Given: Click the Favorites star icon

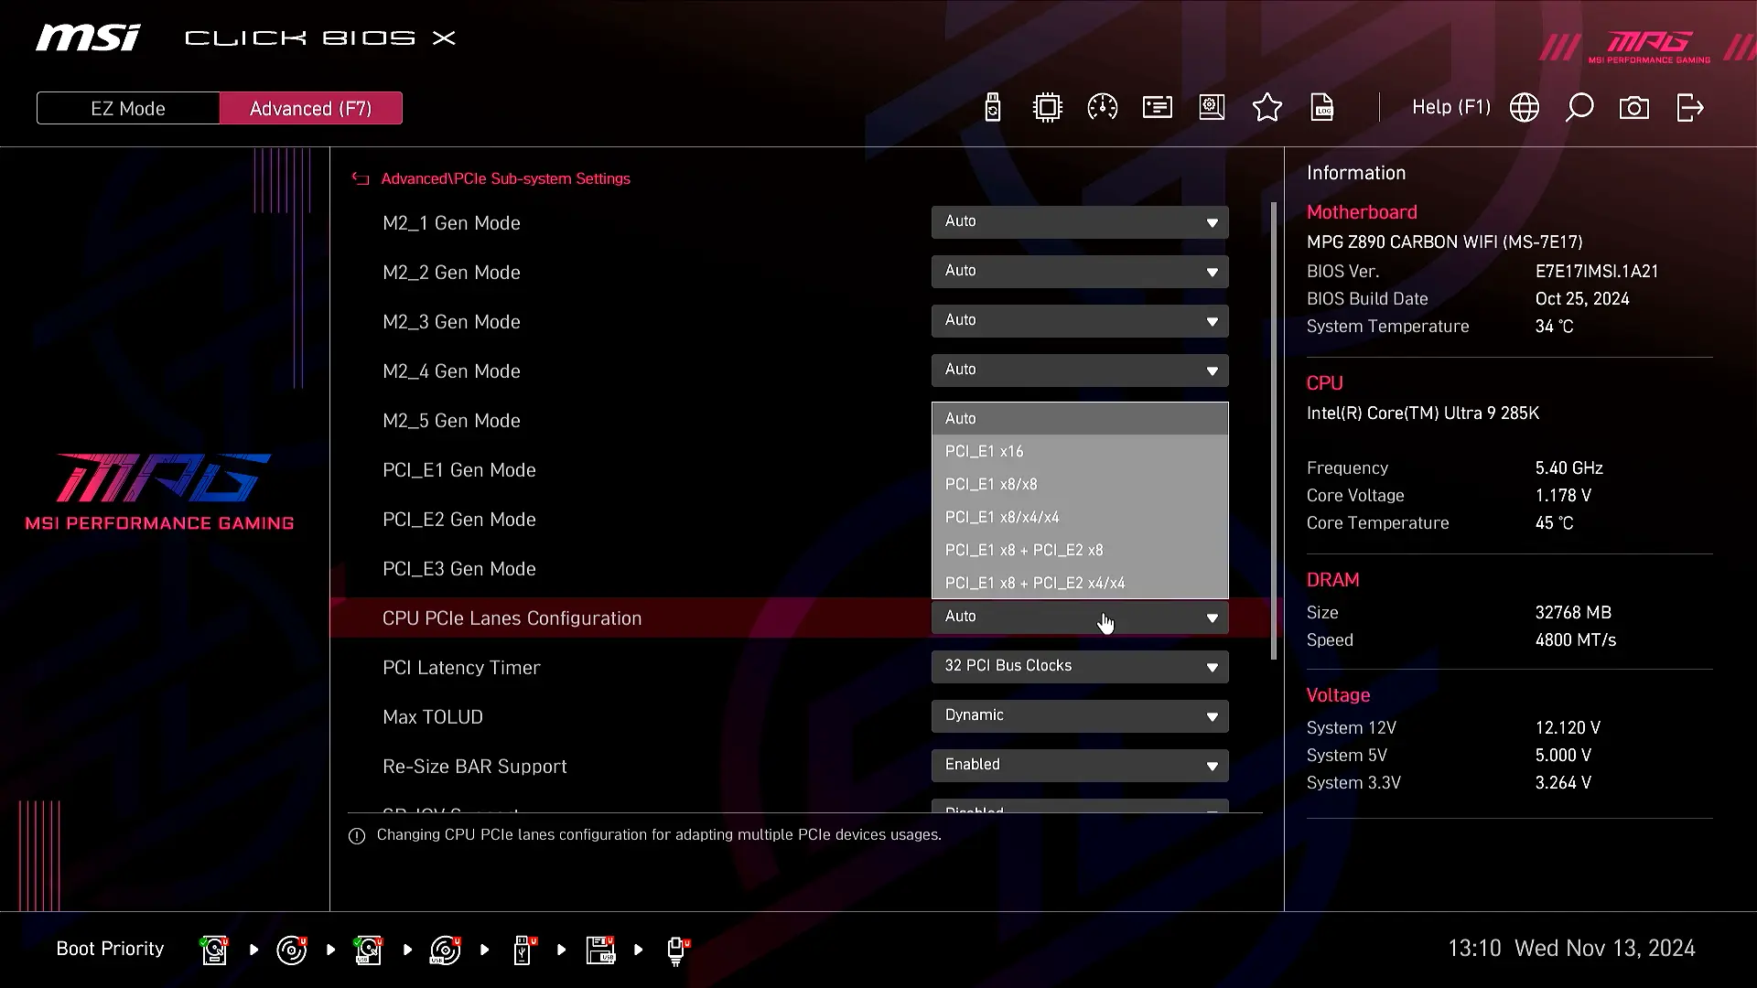Looking at the screenshot, I should 1267,108.
